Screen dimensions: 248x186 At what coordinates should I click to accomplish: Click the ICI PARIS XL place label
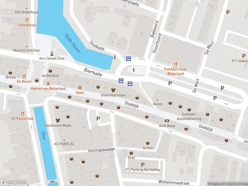pos(64,144)
